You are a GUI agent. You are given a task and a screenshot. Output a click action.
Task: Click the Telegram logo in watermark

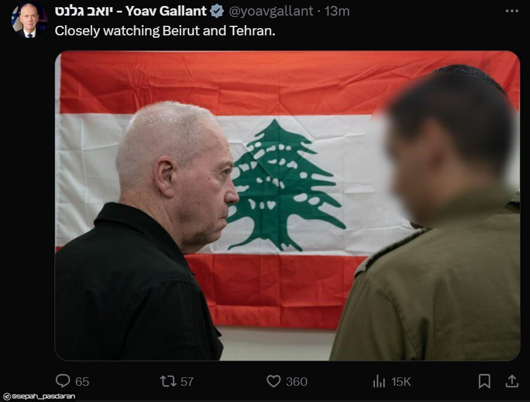7,397
